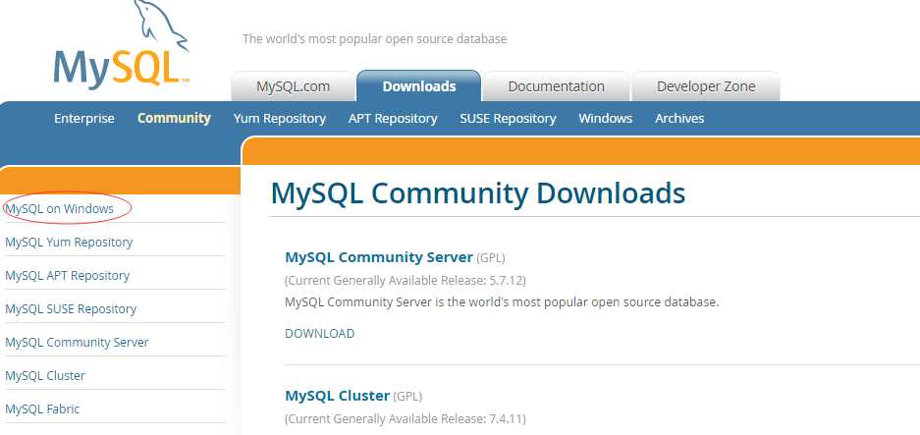This screenshot has width=920, height=435.
Task: Open the MySQL.com tab
Action: (x=293, y=86)
